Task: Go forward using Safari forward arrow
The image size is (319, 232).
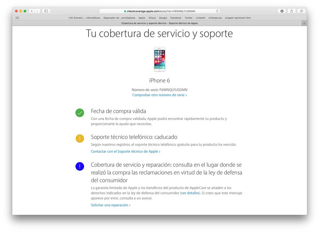Action: coord(37,11)
